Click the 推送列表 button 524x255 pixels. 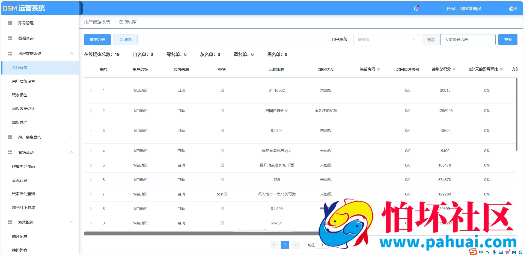[x=97, y=40]
